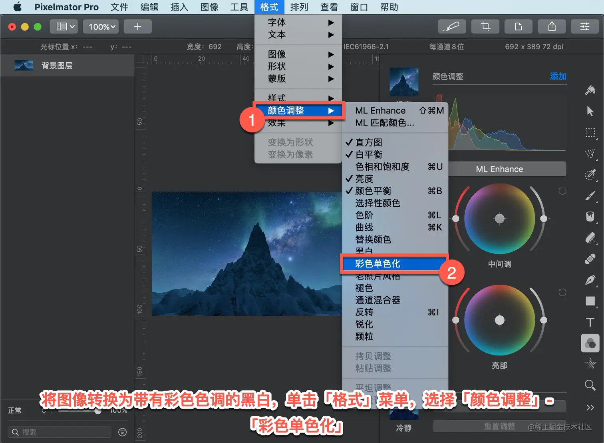Select the Pen tool
This screenshot has height=443, width=604.
click(x=590, y=280)
